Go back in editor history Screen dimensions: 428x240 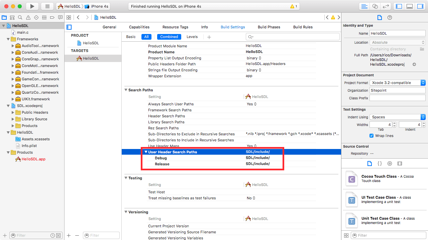click(x=78, y=17)
